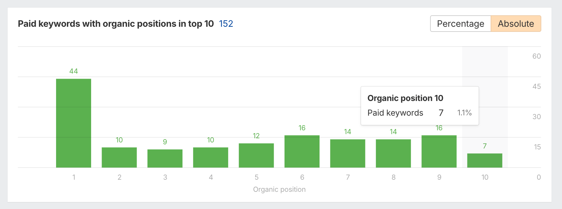Click the highlighted position 10 bar

click(x=485, y=161)
